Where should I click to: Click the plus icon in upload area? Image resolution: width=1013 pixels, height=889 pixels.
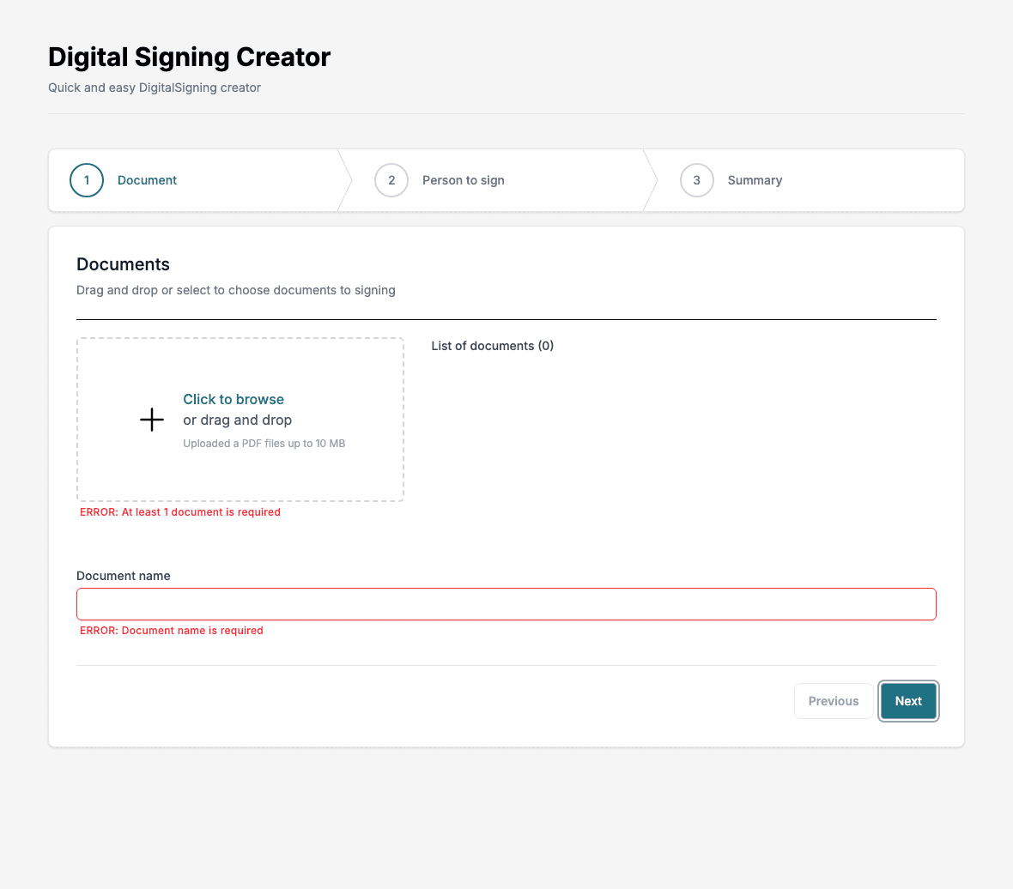pyautogui.click(x=152, y=420)
